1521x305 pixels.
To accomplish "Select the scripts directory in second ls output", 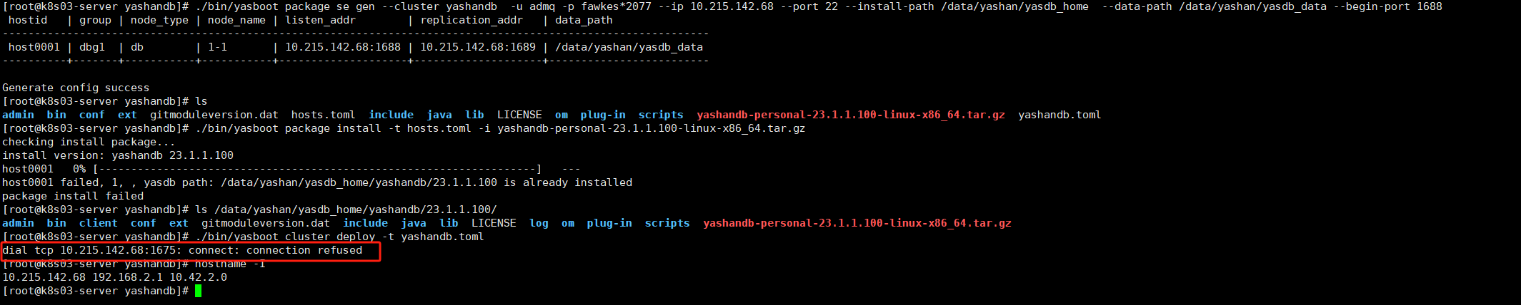I will coord(667,223).
